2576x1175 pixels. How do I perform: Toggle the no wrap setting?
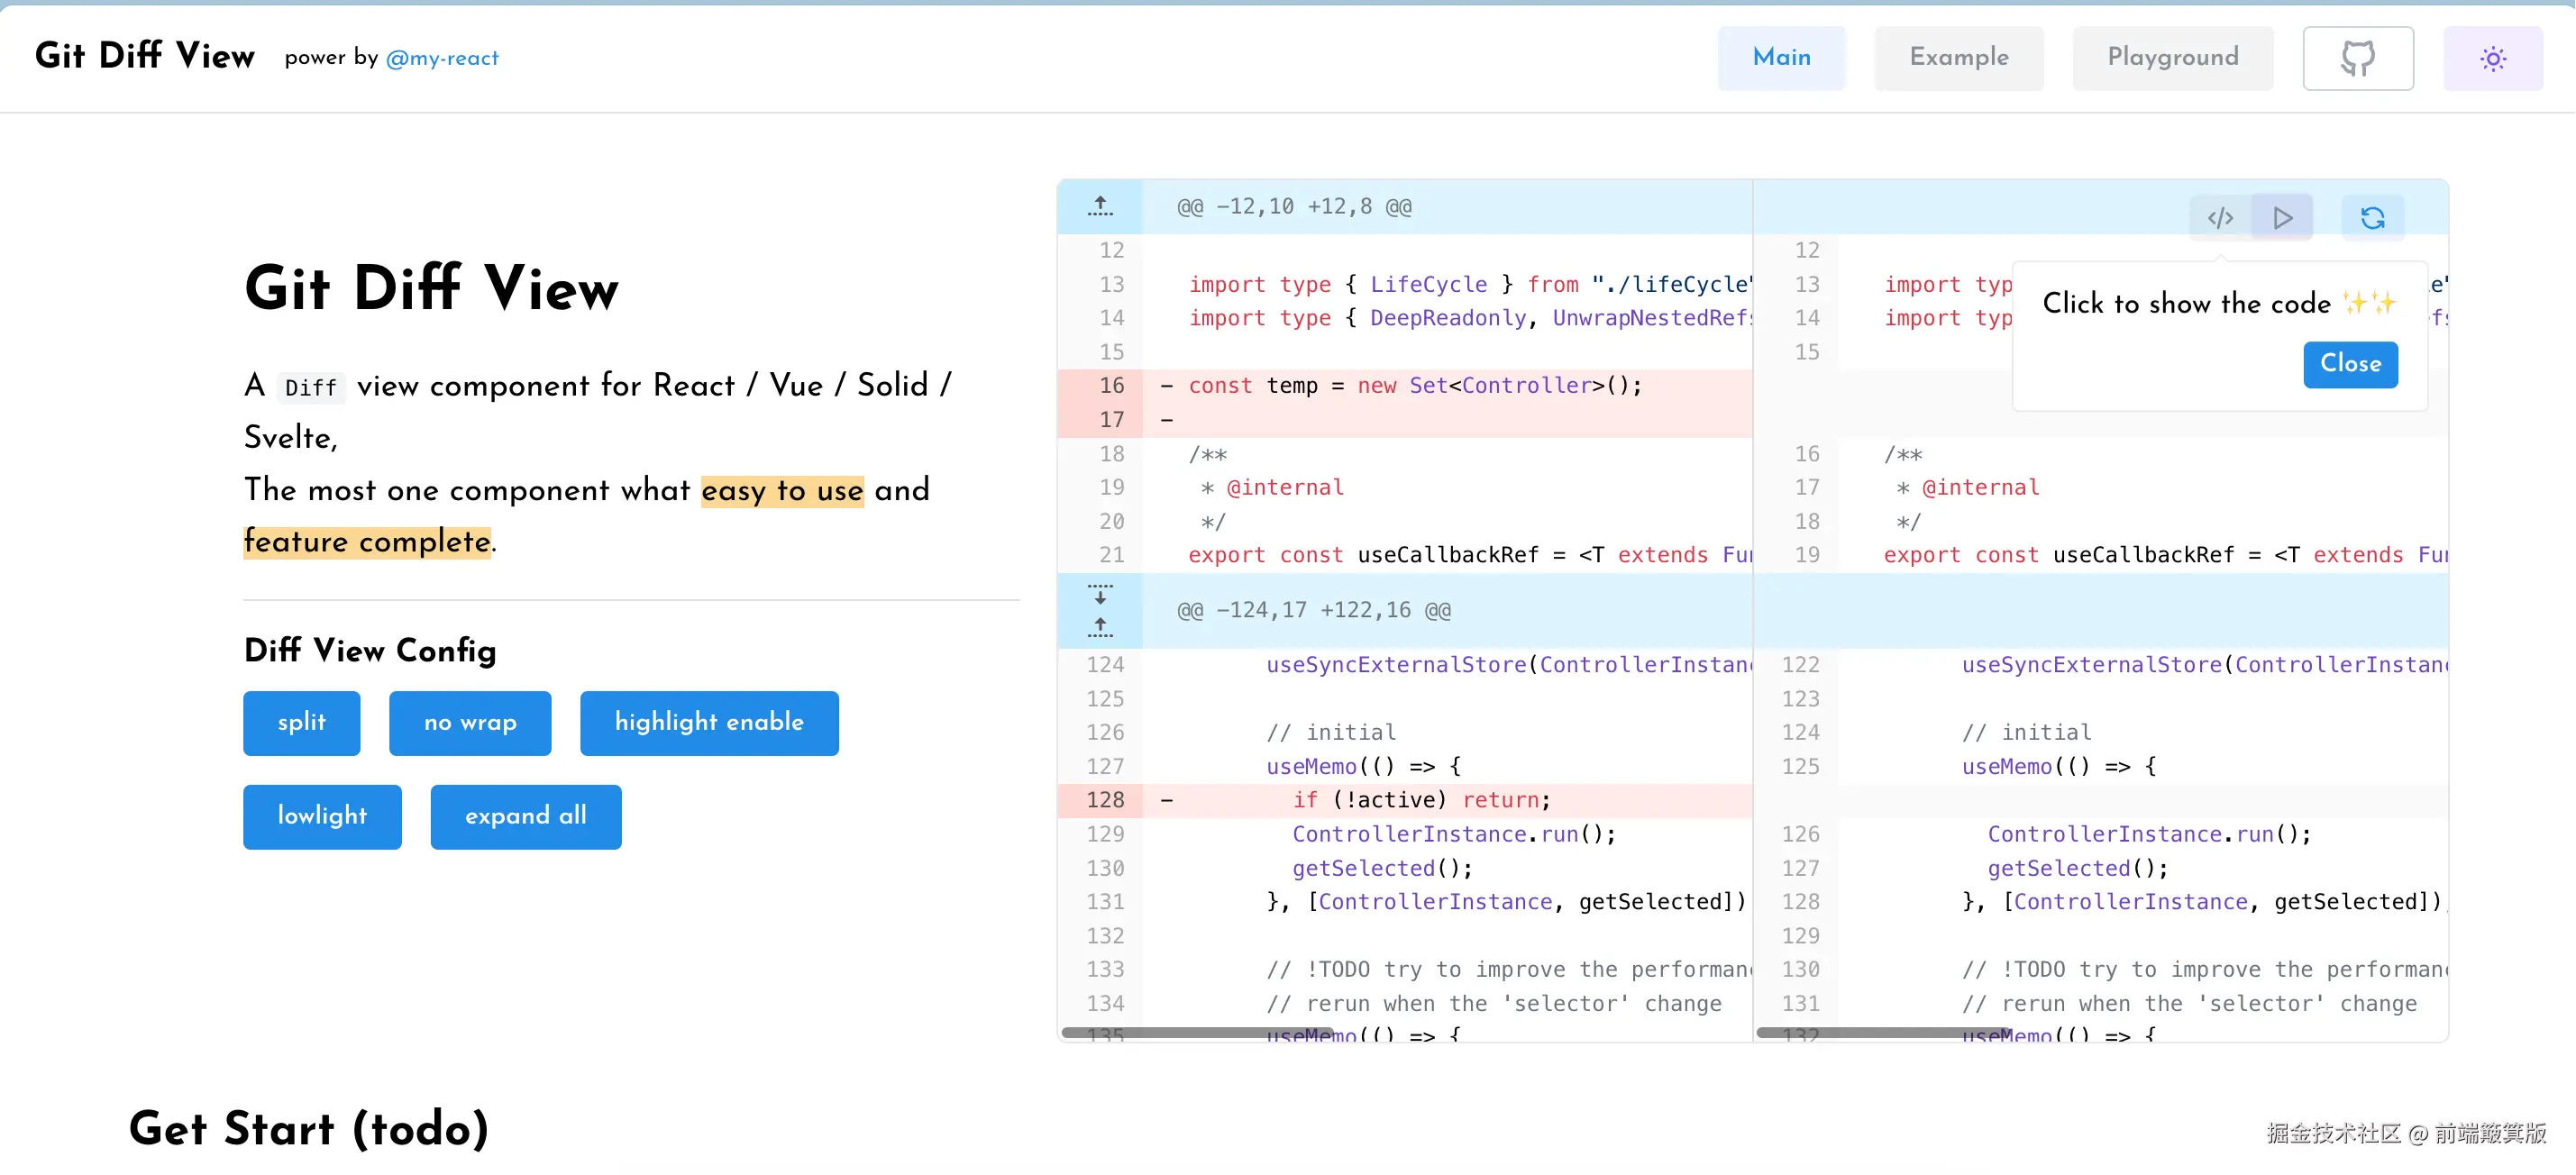(470, 722)
